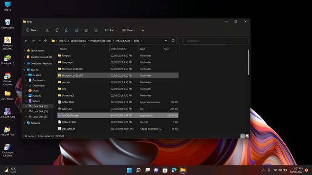Open the See more ellipsis menu
312x175 pixels.
[144, 30]
